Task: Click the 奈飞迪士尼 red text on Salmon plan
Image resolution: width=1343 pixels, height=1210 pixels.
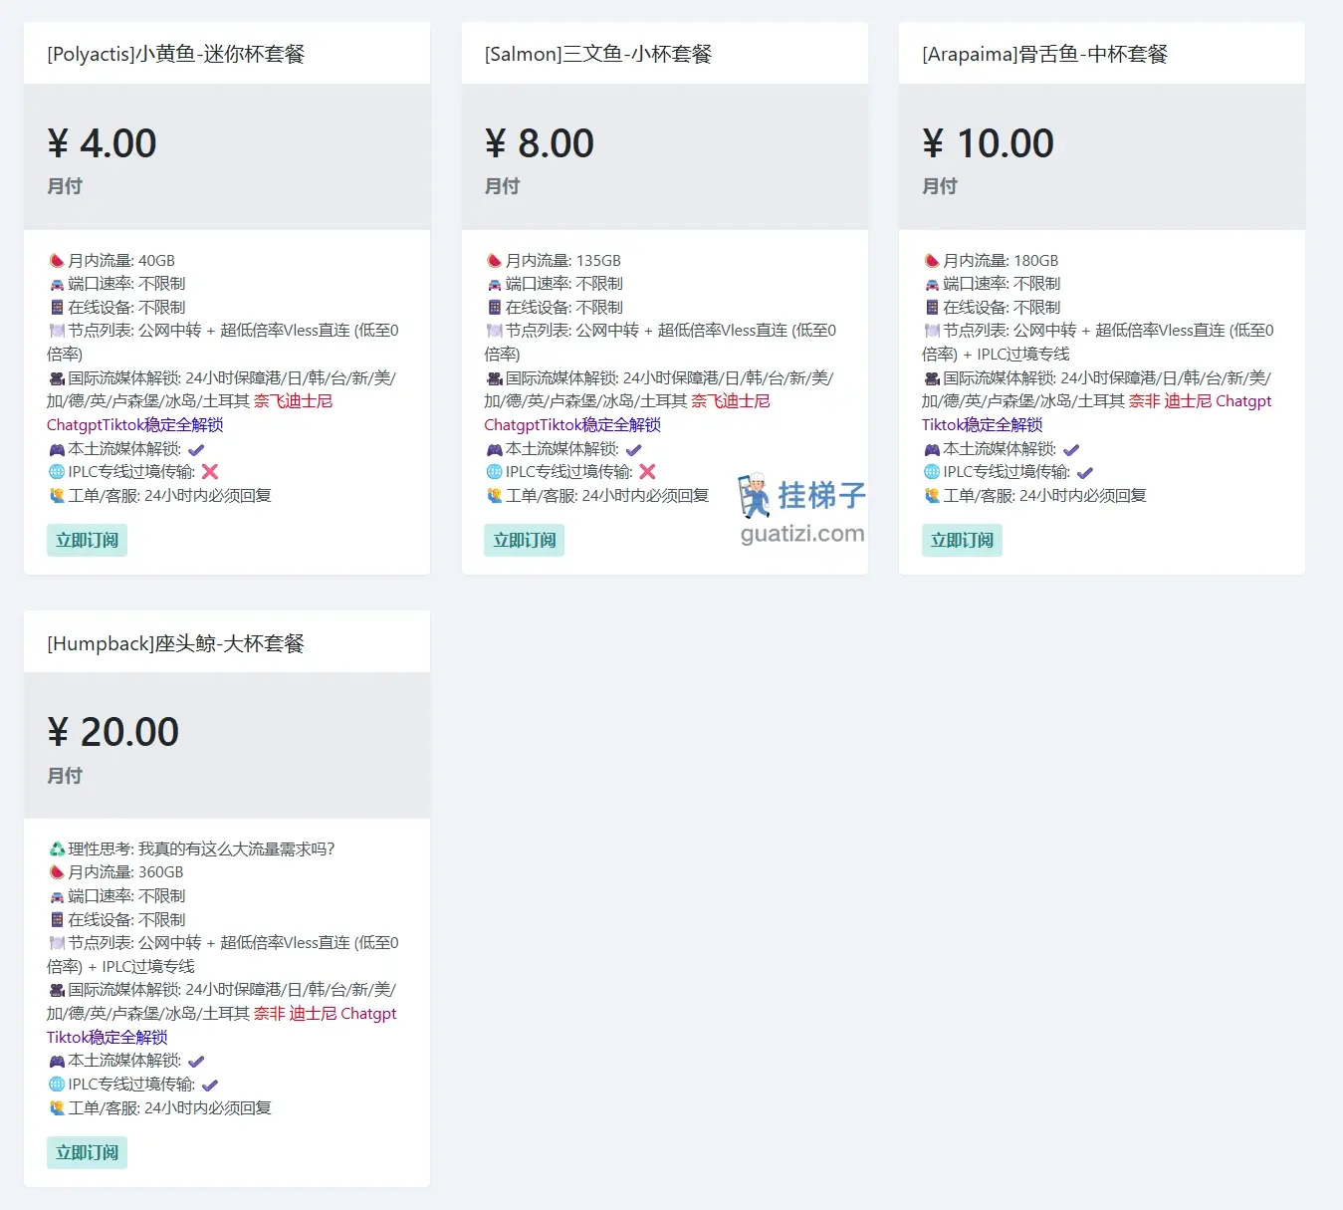Action: [730, 400]
